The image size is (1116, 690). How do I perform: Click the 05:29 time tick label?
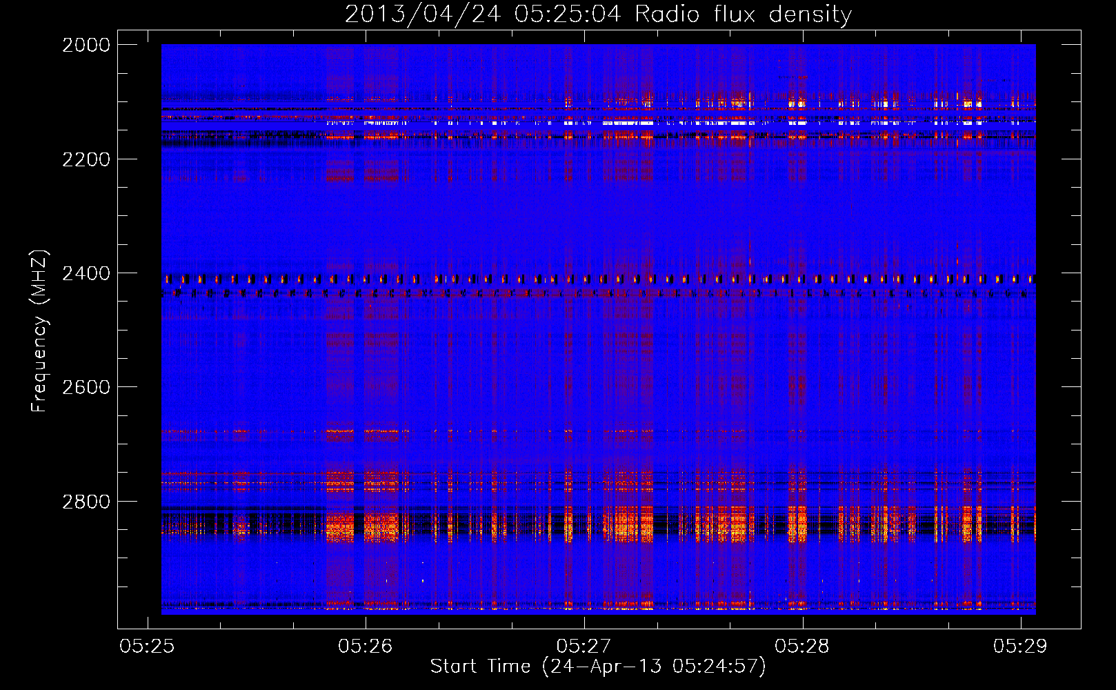pyautogui.click(x=1020, y=646)
